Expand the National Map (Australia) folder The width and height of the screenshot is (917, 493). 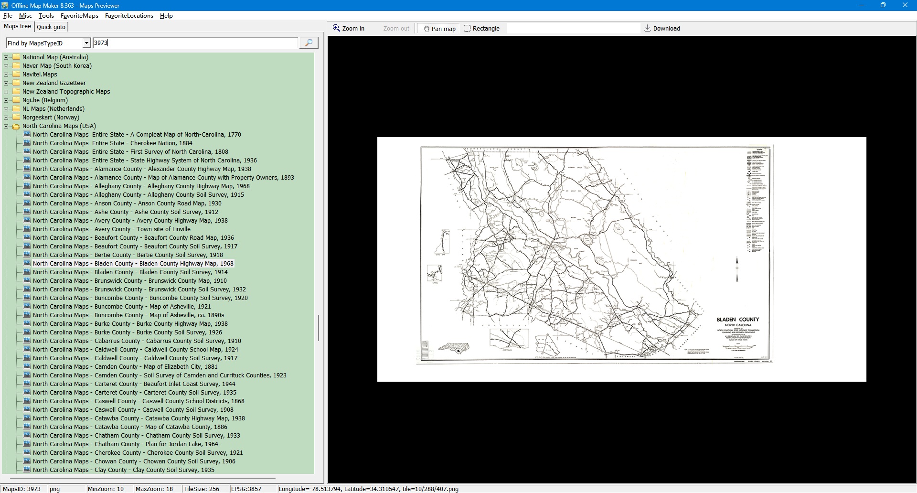6,57
